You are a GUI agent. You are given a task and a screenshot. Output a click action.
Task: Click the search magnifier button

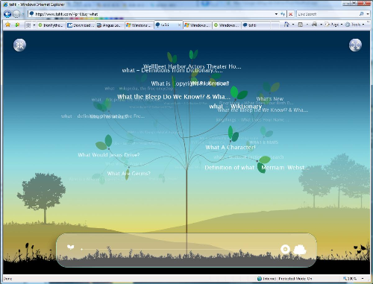tap(361, 14)
